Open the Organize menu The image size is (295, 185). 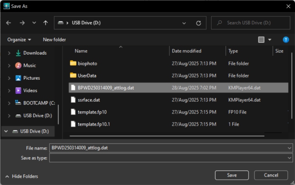point(19,39)
